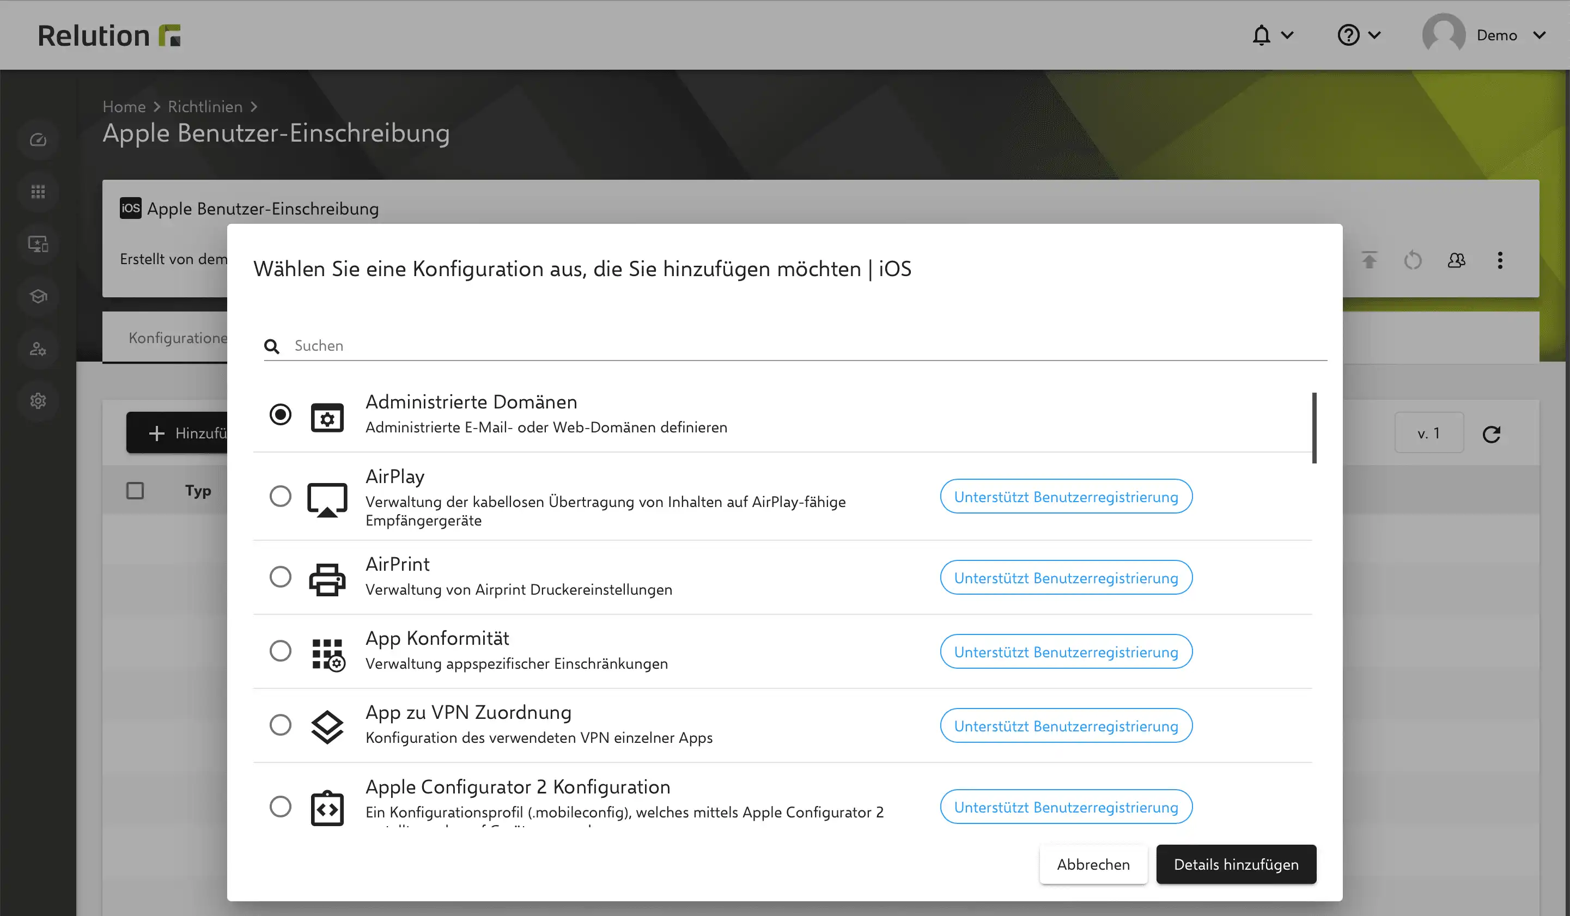Click the Apple Configurator 2 code icon
The width and height of the screenshot is (1570, 916).
[x=327, y=808]
